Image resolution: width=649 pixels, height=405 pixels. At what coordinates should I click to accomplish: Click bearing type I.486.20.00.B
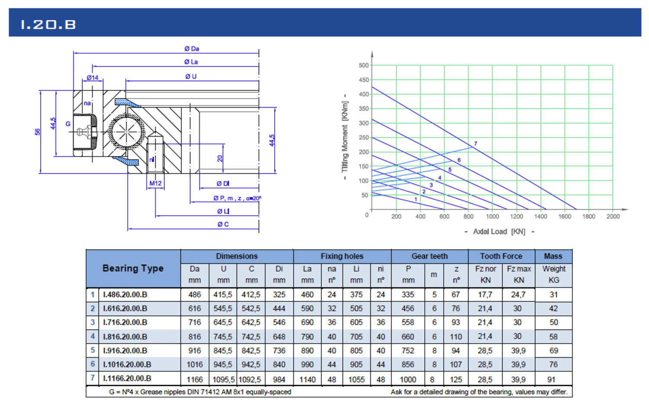tap(125, 295)
